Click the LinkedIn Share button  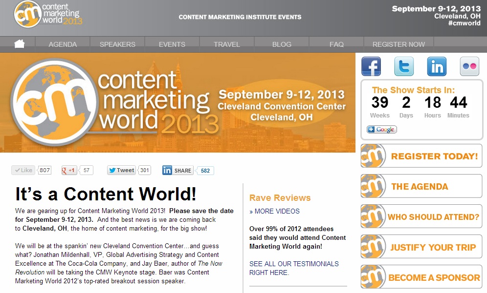tap(177, 170)
